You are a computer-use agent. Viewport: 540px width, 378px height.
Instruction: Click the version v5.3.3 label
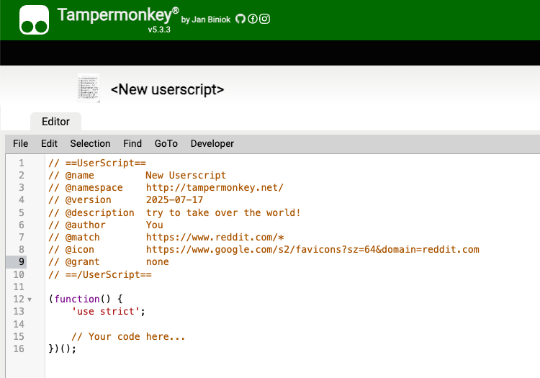pyautogui.click(x=159, y=30)
